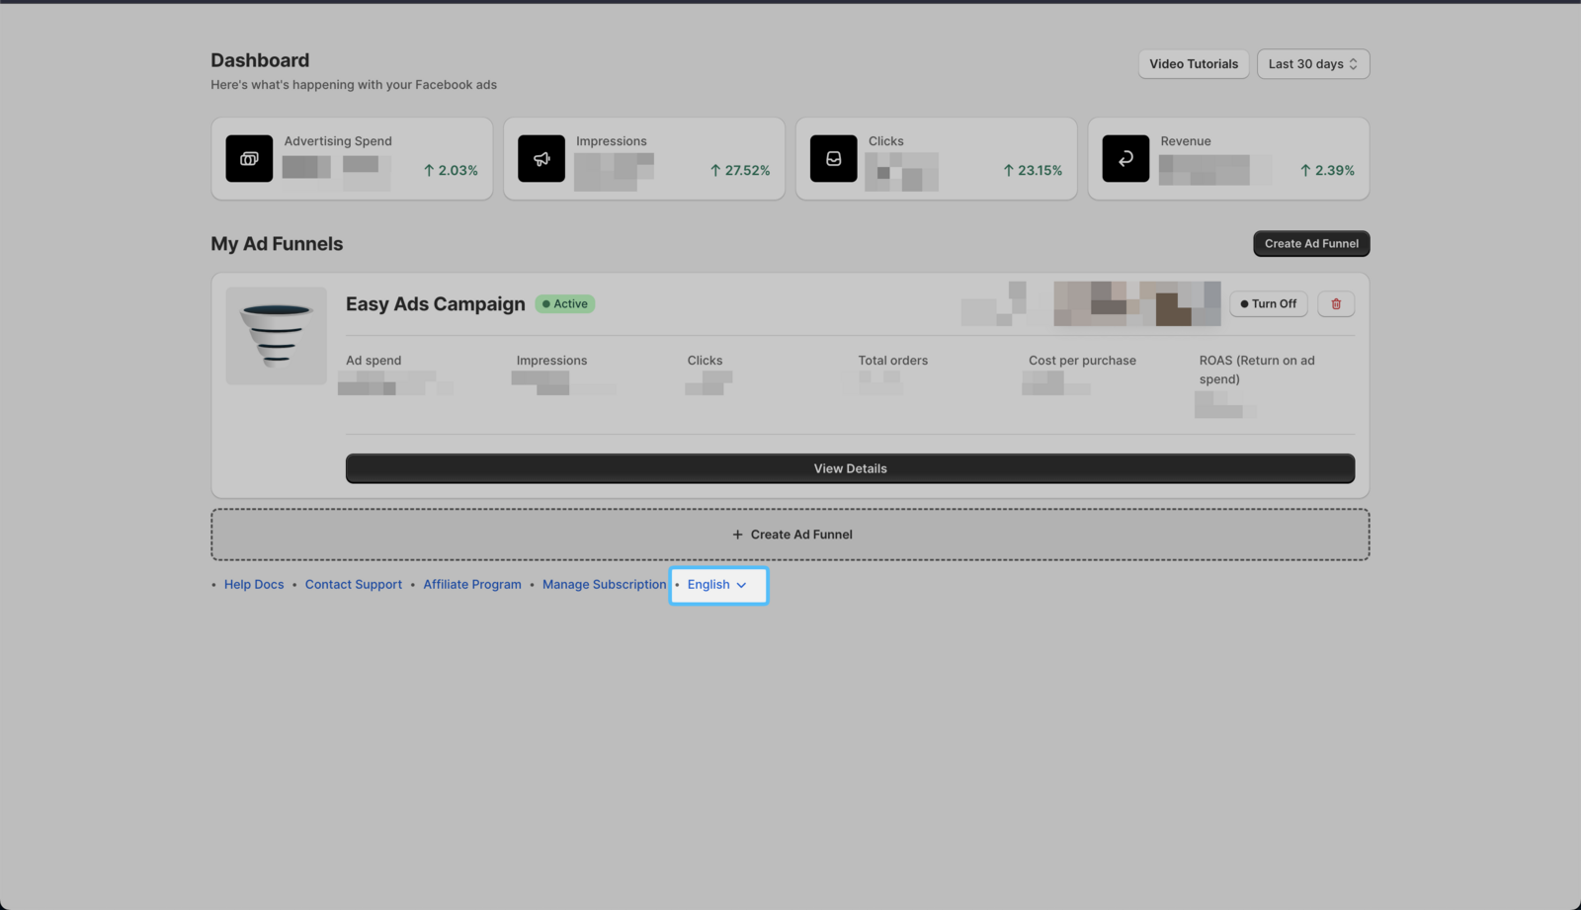
Task: Visit the Affiliate Program link
Action: pos(472,585)
